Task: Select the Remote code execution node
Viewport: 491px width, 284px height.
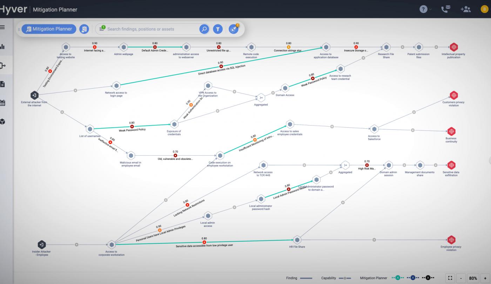Action: coord(251,47)
